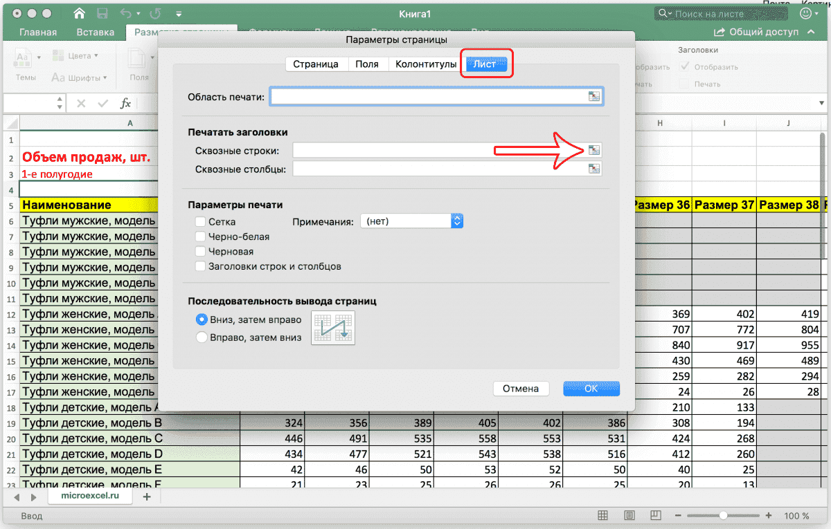Tick Заголовки строк и столбцов checkbox
This screenshot has width=831, height=529.
201,266
